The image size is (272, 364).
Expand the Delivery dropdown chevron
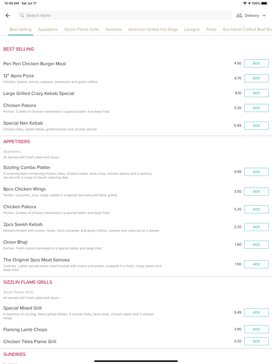click(264, 16)
